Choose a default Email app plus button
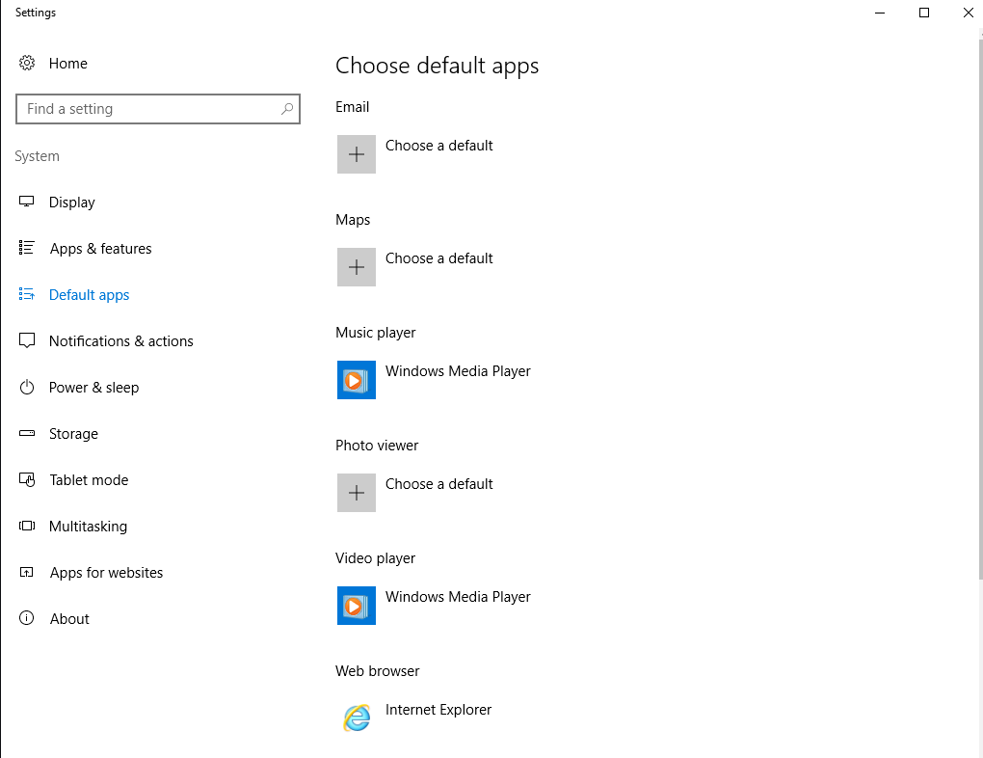Image resolution: width=983 pixels, height=758 pixels. click(x=357, y=154)
